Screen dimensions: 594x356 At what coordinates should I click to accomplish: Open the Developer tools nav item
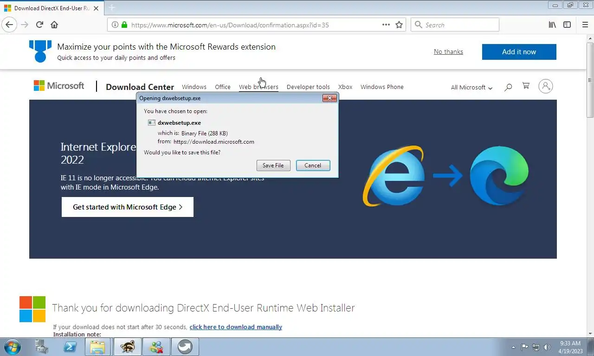[308, 87]
